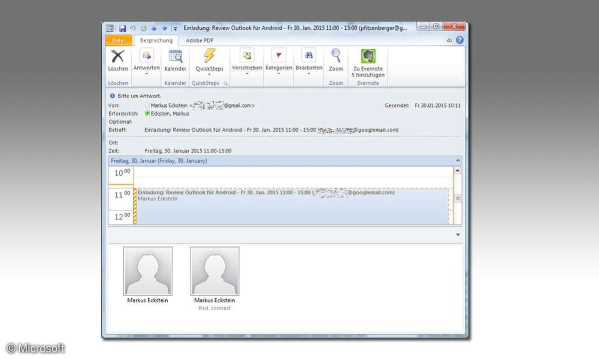Click the 12:00 time slot label
599x359 pixels.
point(121,217)
